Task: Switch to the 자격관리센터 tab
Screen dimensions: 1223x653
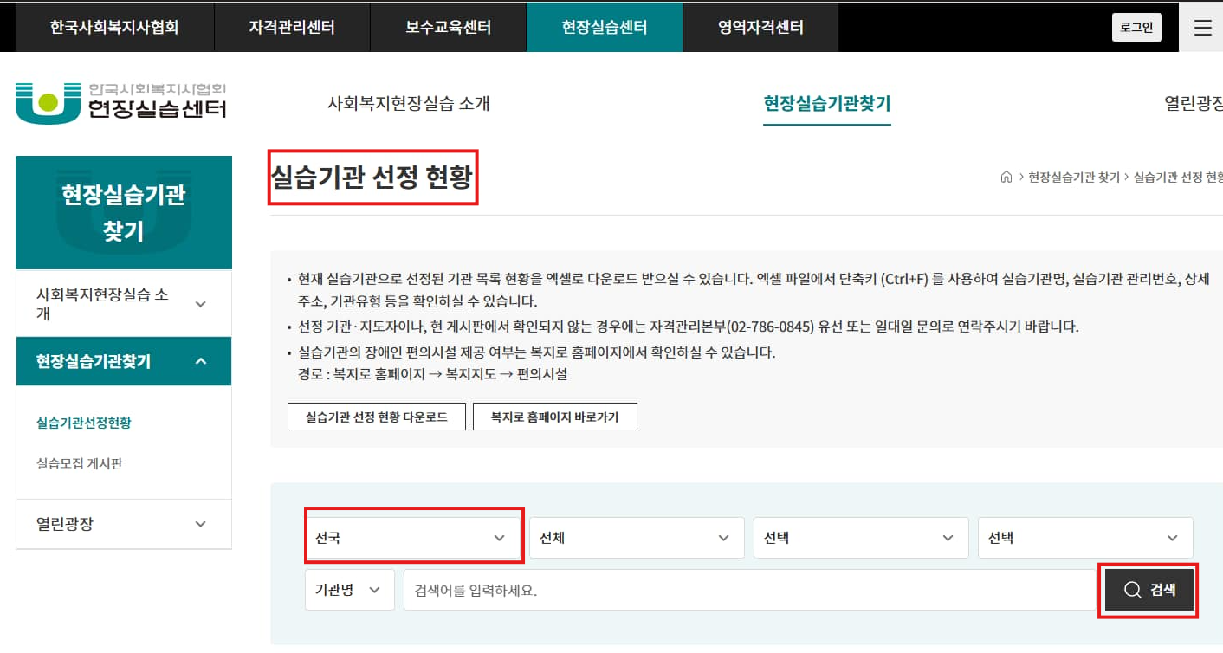Action: pyautogui.click(x=291, y=27)
